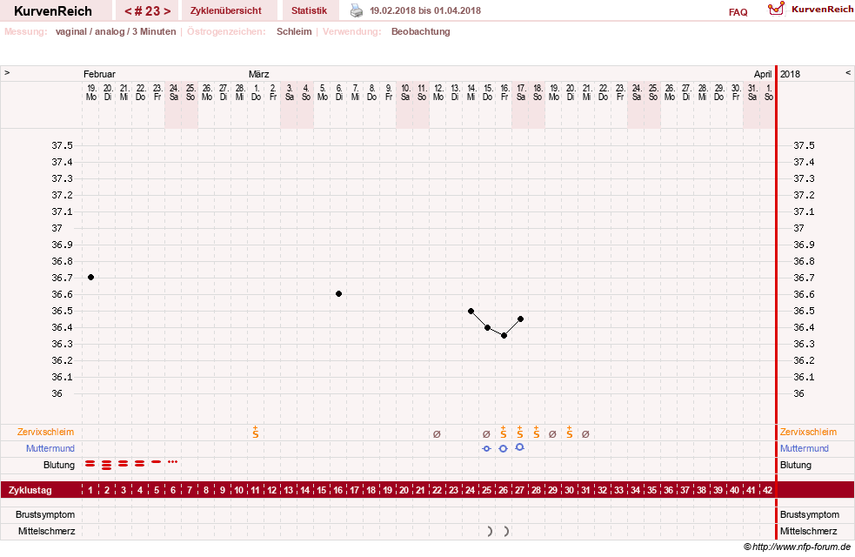Click the left Mittelschmerz row label
This screenshot has width=855, height=557.
click(46, 531)
